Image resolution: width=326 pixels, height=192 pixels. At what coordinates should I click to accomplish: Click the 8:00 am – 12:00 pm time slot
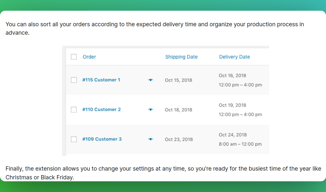(240, 144)
